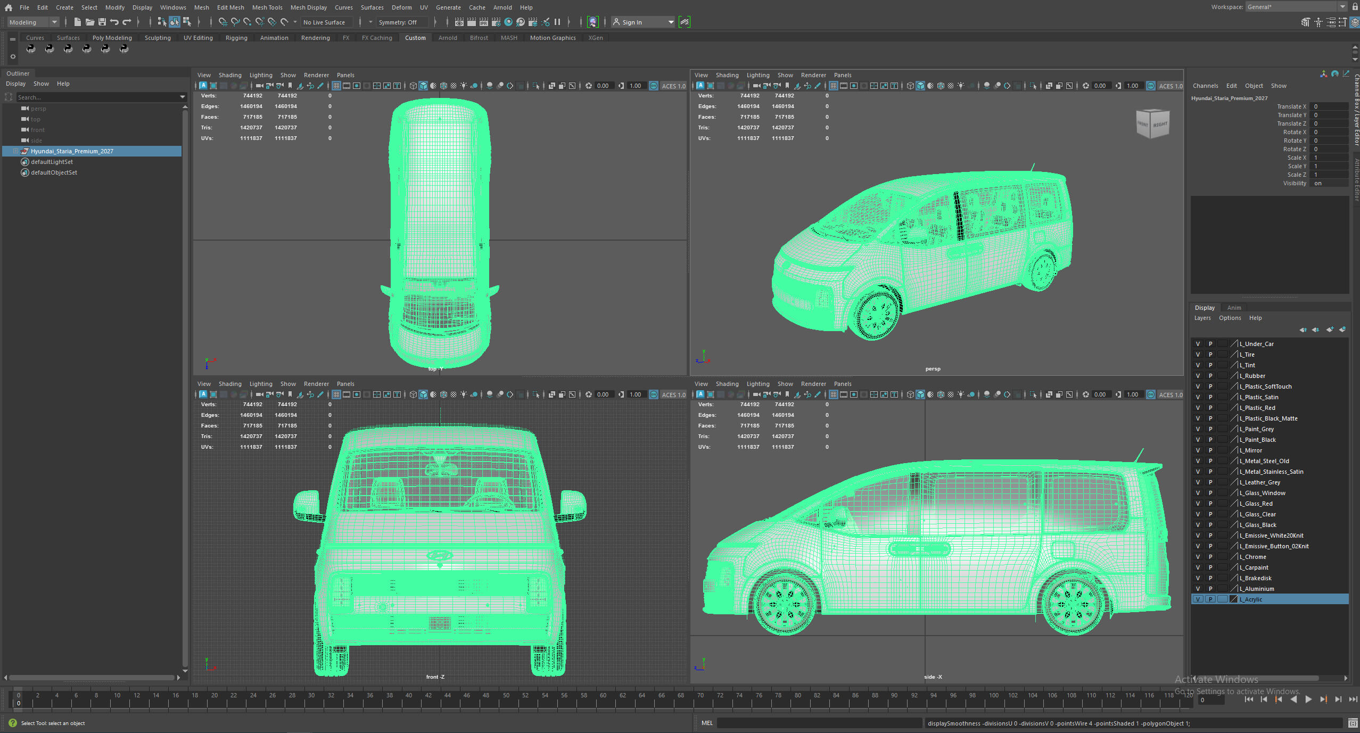The height and width of the screenshot is (733, 1360).
Task: Click the Play forwards button
Action: 1308,699
